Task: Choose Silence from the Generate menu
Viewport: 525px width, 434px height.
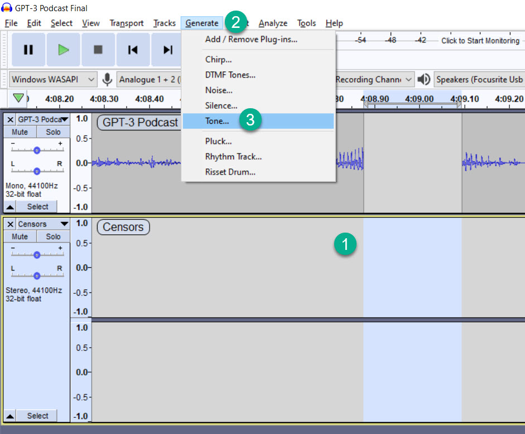Action: [258, 105]
